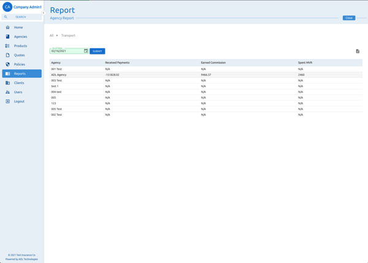Select the test 1 agency row

click(x=206, y=86)
